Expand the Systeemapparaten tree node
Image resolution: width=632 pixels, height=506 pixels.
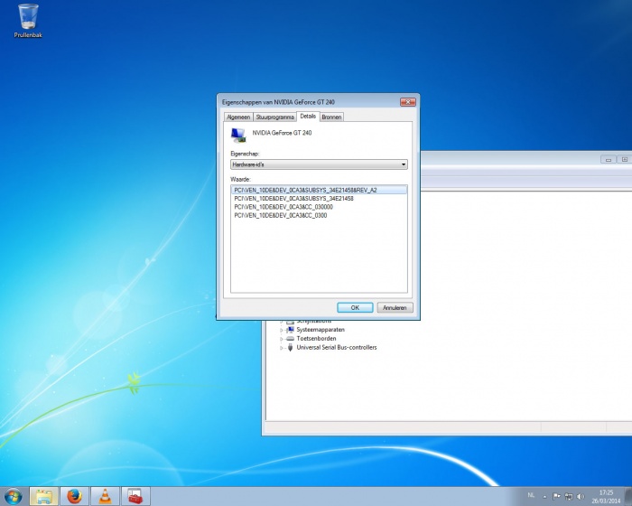(x=282, y=330)
